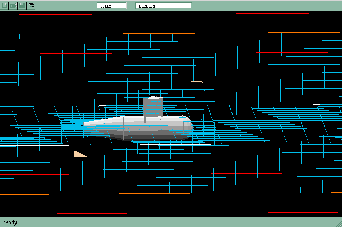
Task: Print the view with the printer icon
Action: click(31, 5)
